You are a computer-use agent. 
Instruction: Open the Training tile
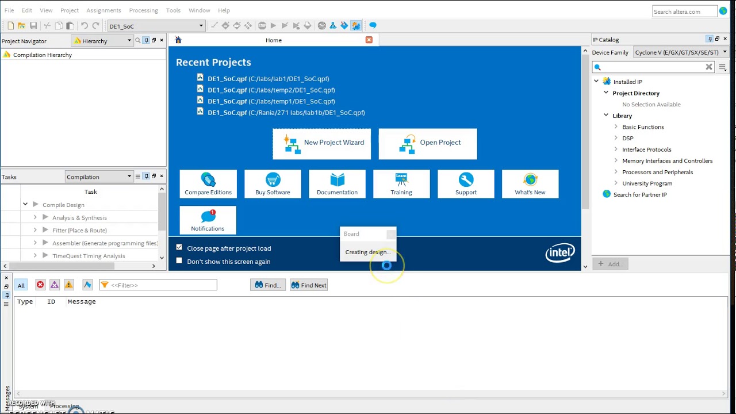click(x=401, y=184)
